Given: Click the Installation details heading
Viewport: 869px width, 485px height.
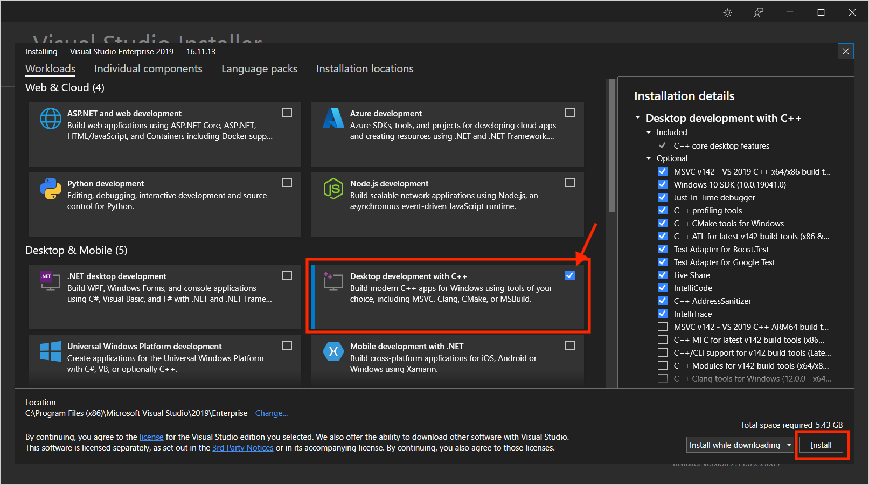Looking at the screenshot, I should [x=684, y=96].
